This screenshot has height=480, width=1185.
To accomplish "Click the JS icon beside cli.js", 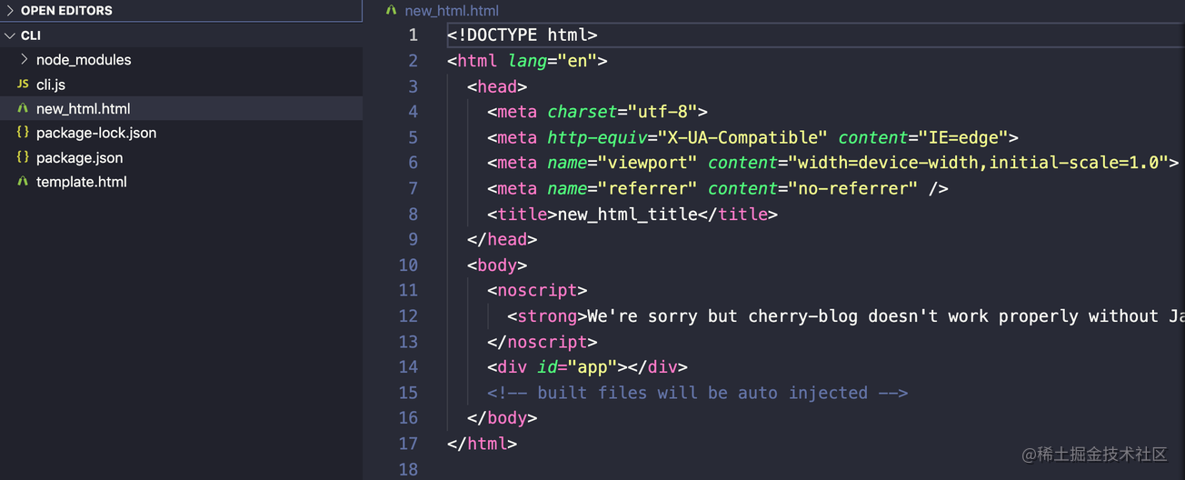I will [23, 84].
